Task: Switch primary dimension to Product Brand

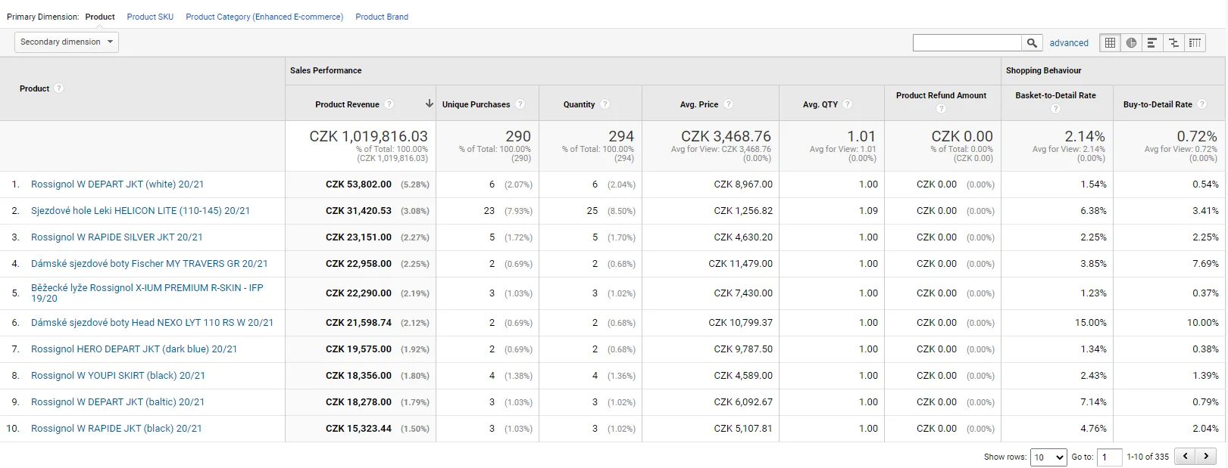Action: point(382,17)
